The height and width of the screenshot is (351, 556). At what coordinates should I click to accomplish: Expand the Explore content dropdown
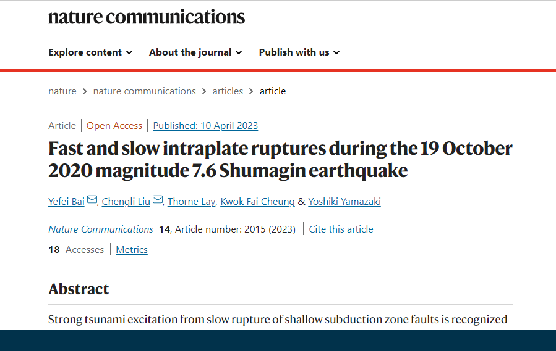(90, 52)
